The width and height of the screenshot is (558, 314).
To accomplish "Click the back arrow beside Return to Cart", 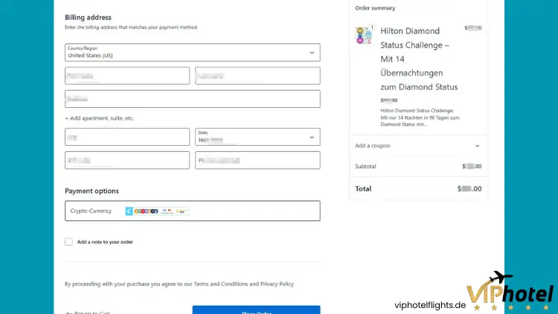I will (x=68, y=313).
